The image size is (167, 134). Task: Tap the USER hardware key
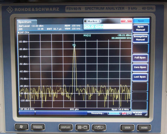(127, 128)
